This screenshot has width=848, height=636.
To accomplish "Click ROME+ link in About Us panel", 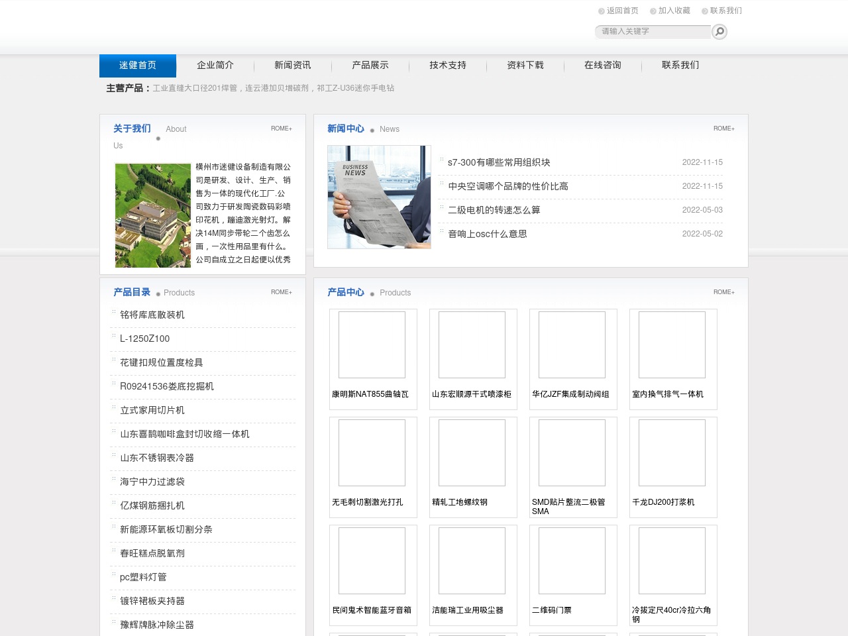I will 282,129.
